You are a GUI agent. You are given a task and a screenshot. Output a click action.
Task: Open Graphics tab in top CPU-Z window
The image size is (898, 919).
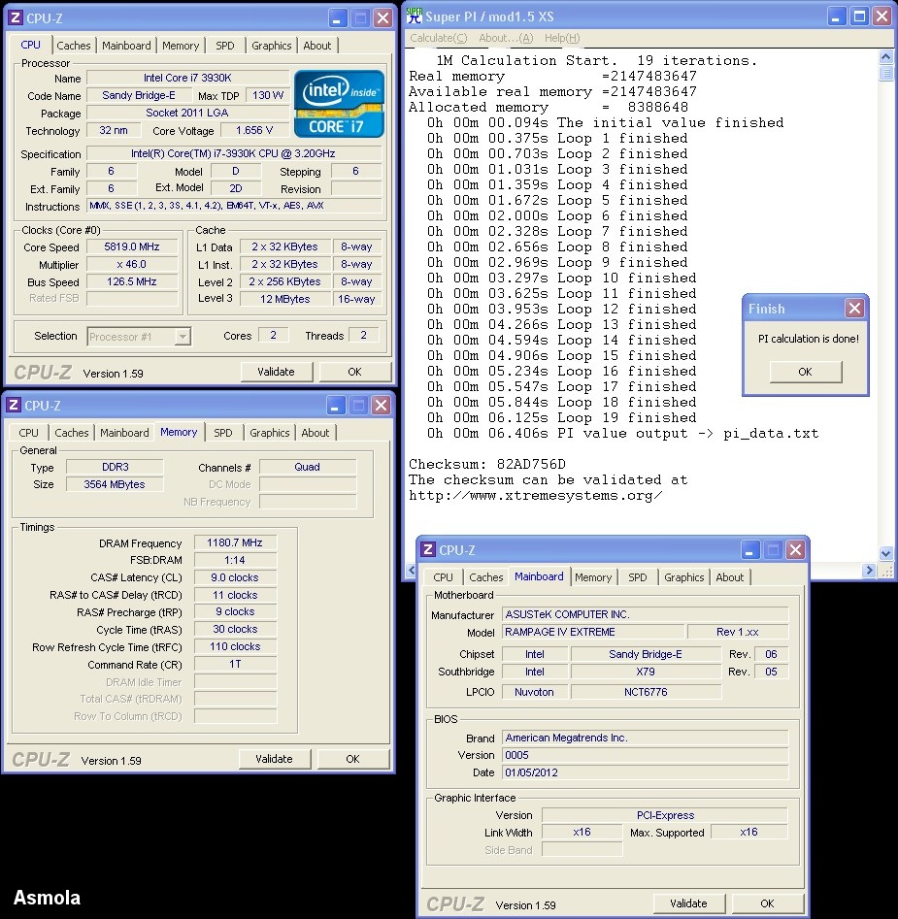pyautogui.click(x=272, y=46)
